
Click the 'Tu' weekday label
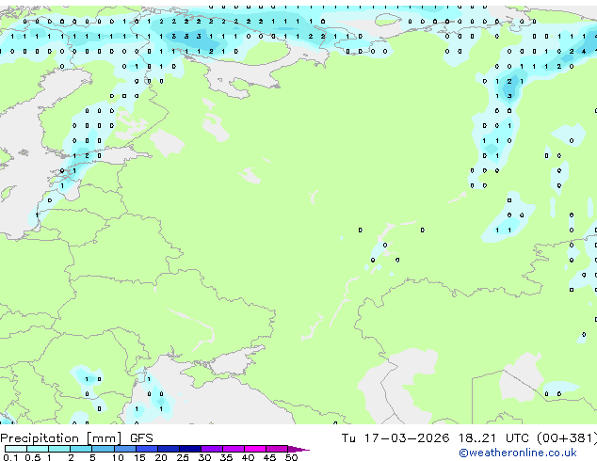(x=348, y=438)
